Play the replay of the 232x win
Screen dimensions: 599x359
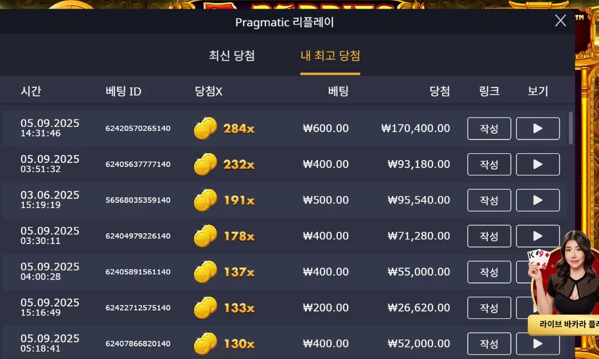point(538,165)
